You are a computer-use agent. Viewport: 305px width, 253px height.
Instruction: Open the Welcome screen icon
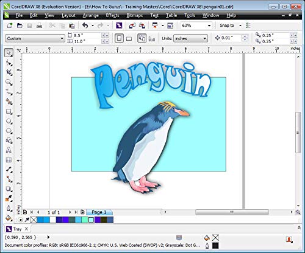(x=170, y=26)
